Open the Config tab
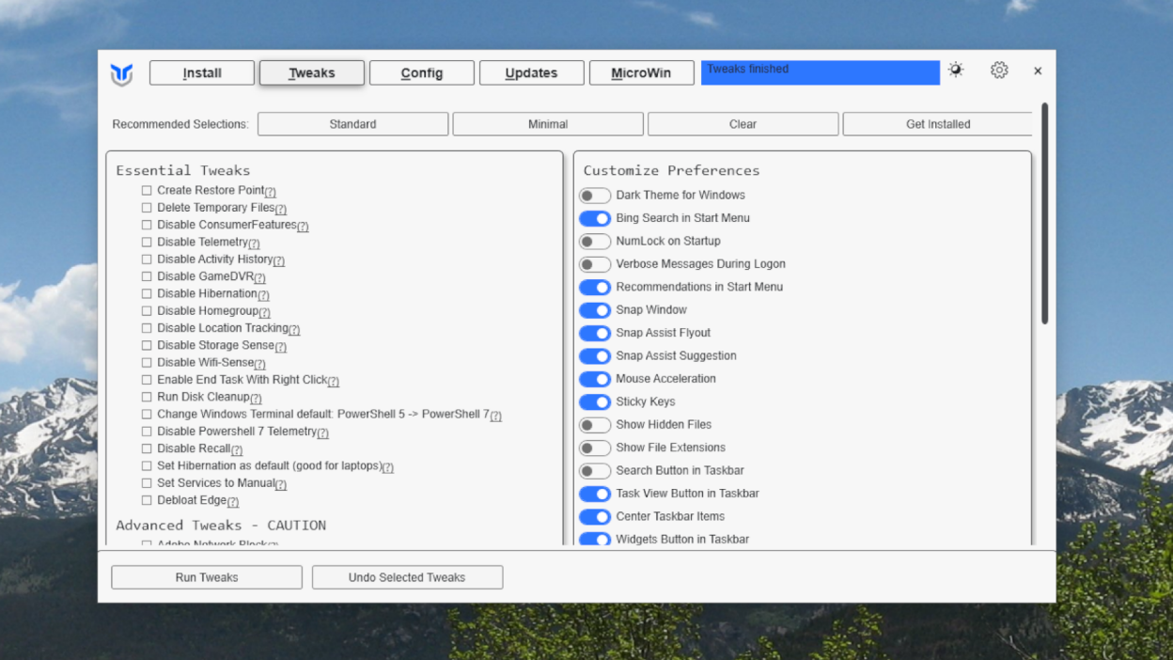This screenshot has height=660, width=1173. click(x=421, y=72)
